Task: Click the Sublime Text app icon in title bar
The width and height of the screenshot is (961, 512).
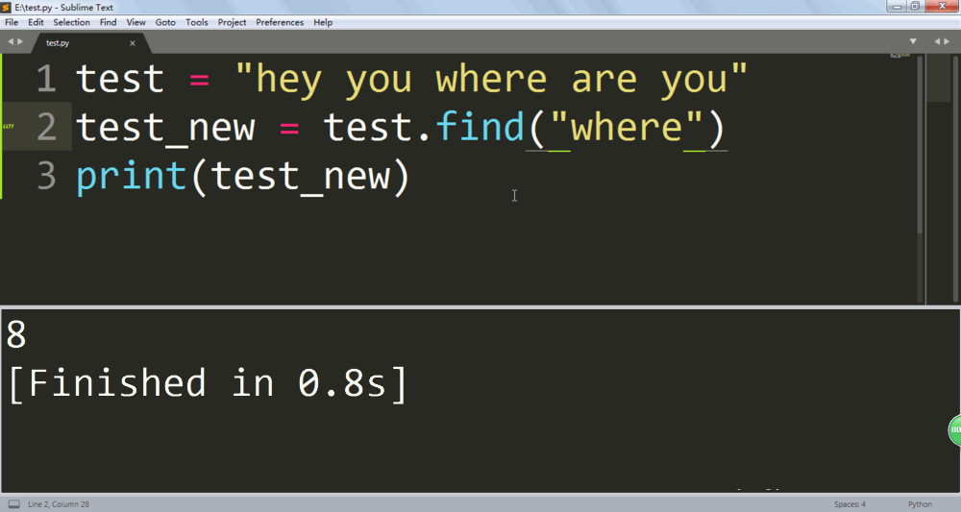Action: click(x=7, y=8)
